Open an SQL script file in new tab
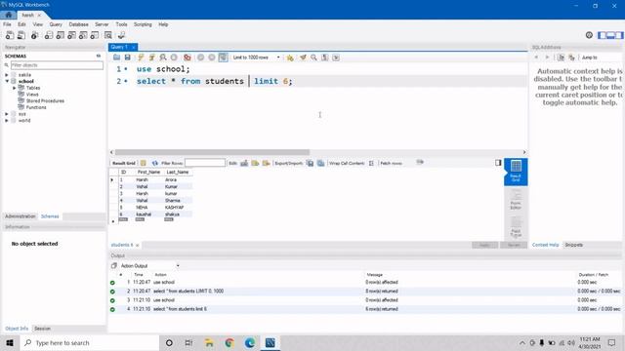Image resolution: width=625 pixels, height=351 pixels. click(21, 35)
